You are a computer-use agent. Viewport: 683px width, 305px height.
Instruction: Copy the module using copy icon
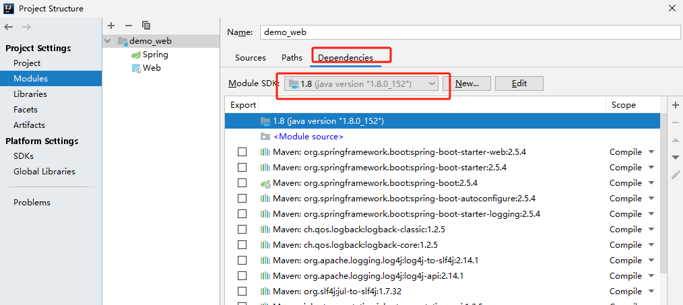pyautogui.click(x=146, y=26)
